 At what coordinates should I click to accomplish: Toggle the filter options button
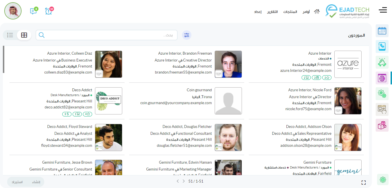(x=187, y=35)
